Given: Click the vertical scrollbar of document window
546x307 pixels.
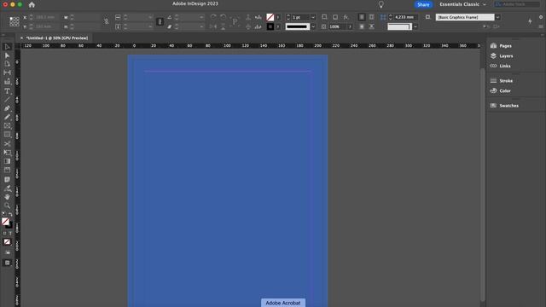Looking at the screenshot, I should (x=482, y=184).
